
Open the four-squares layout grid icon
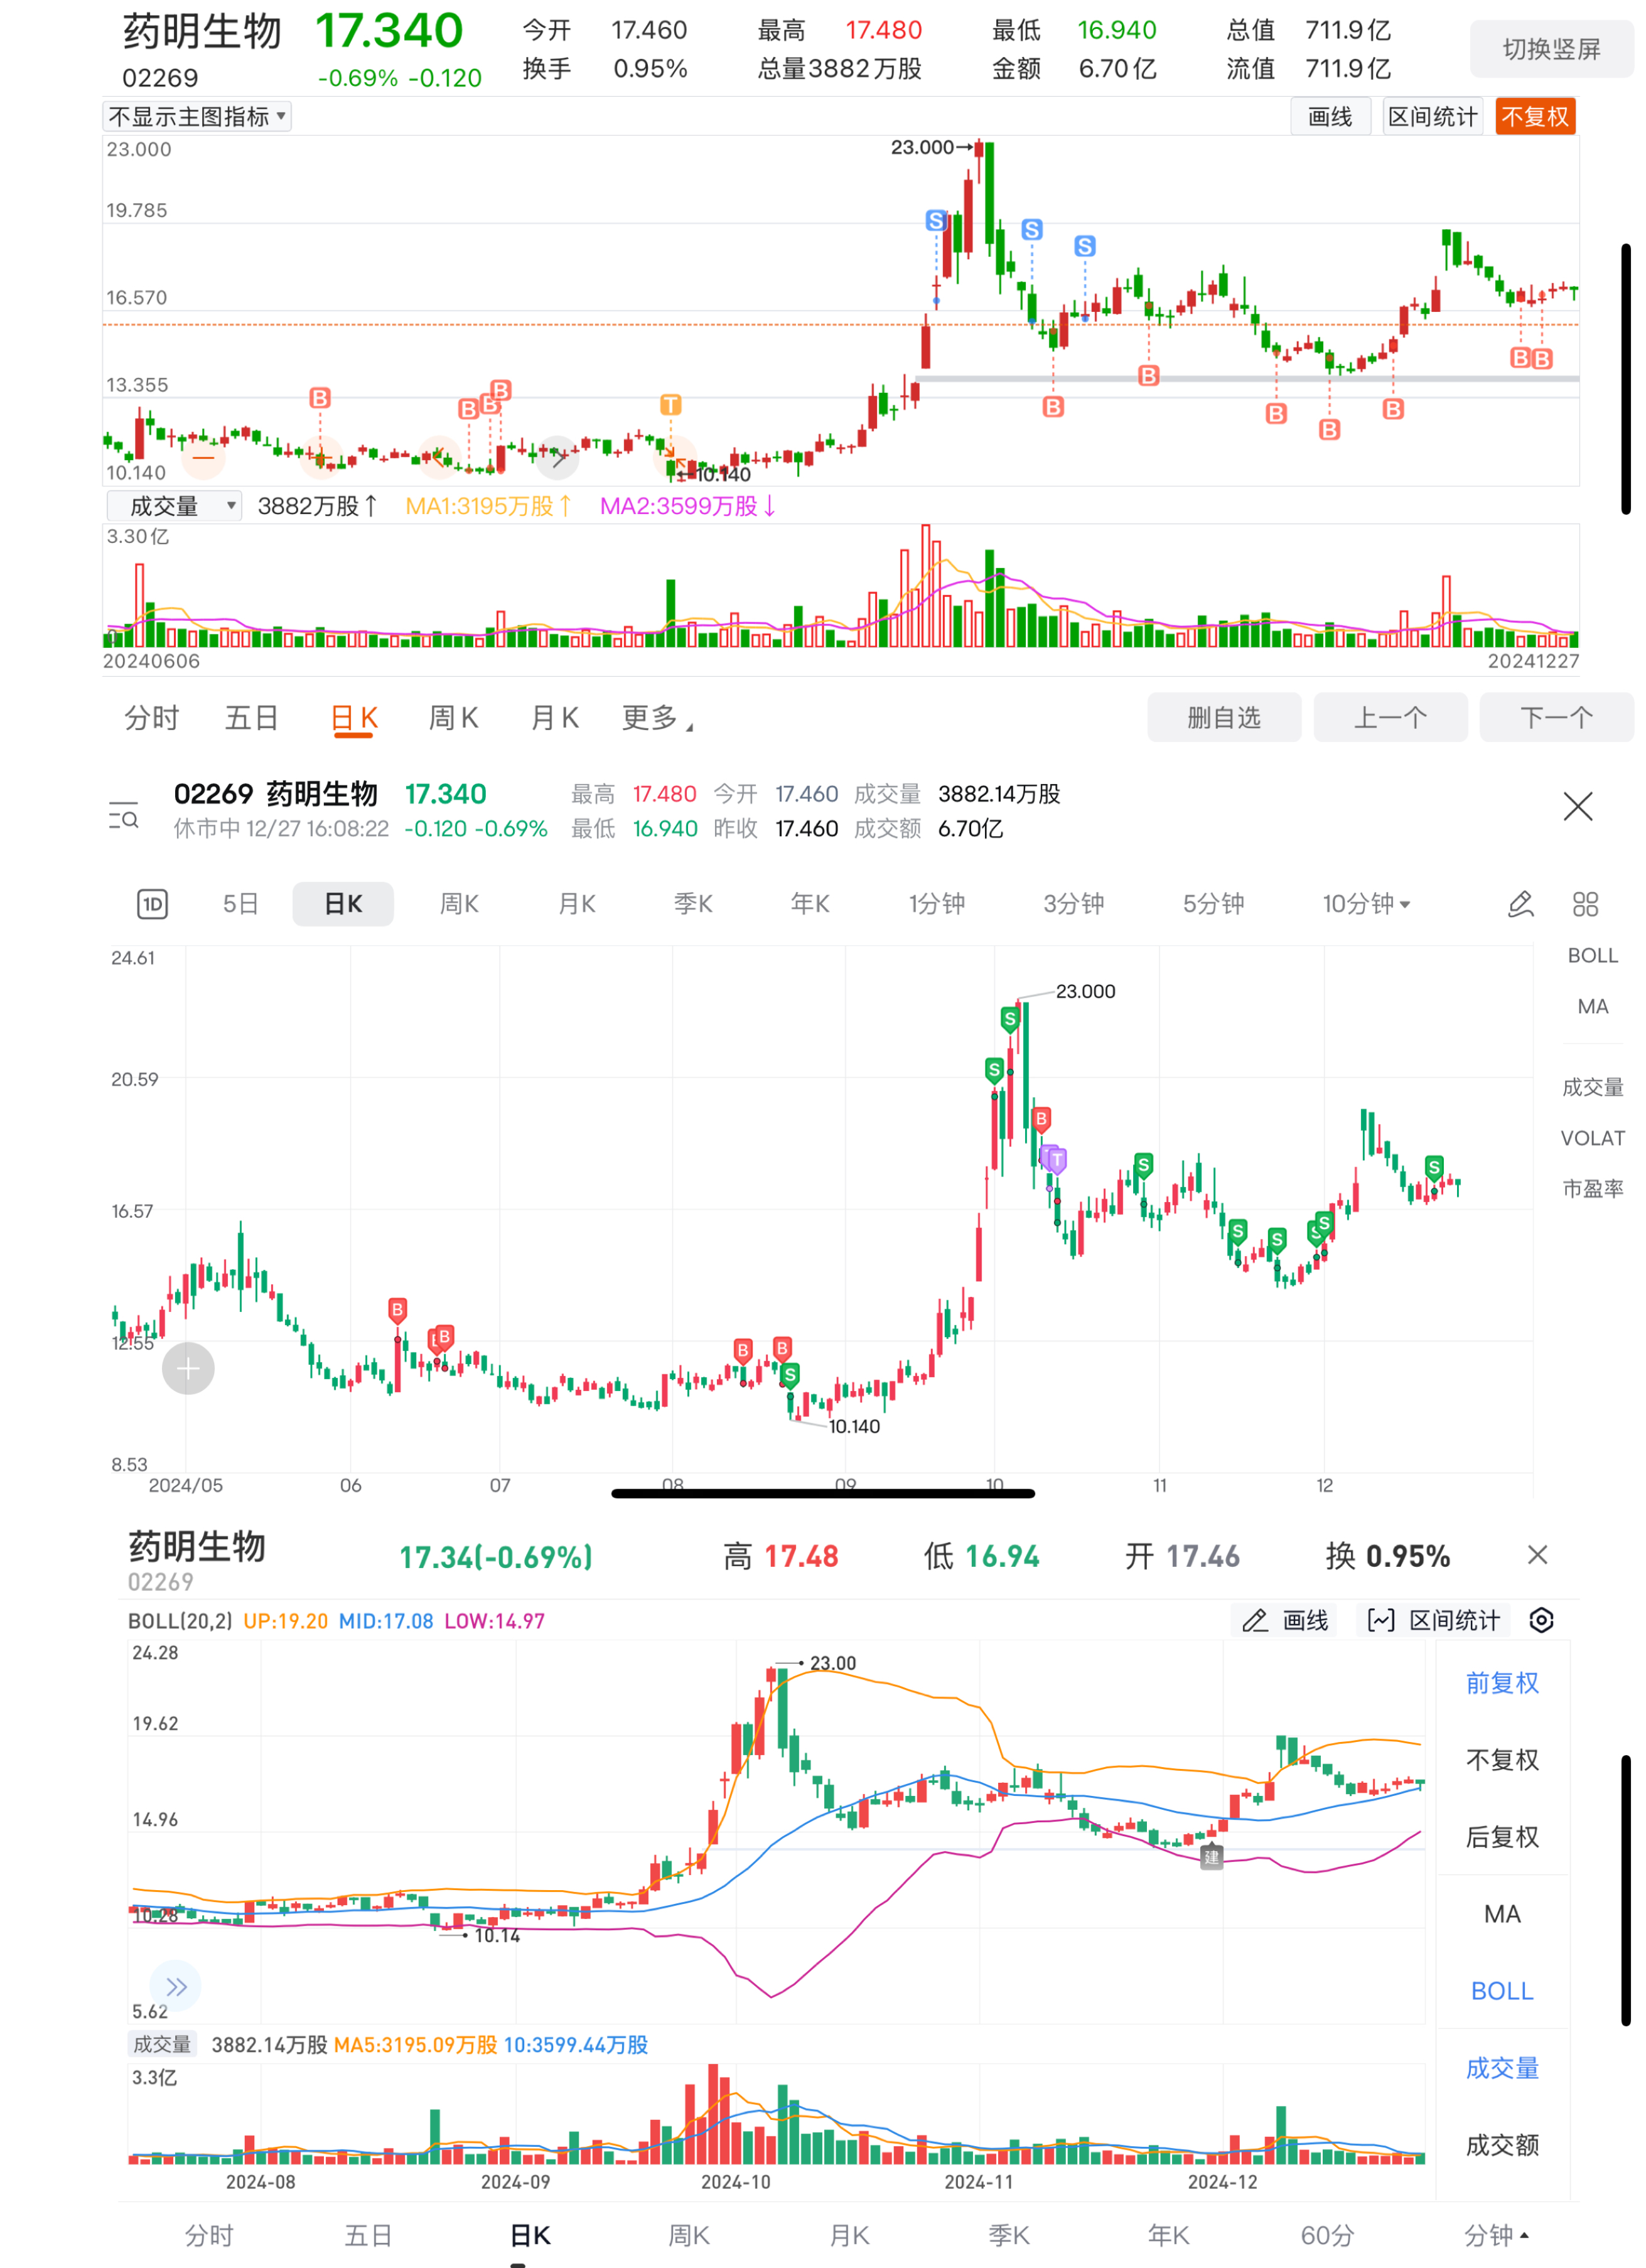pos(1585,904)
